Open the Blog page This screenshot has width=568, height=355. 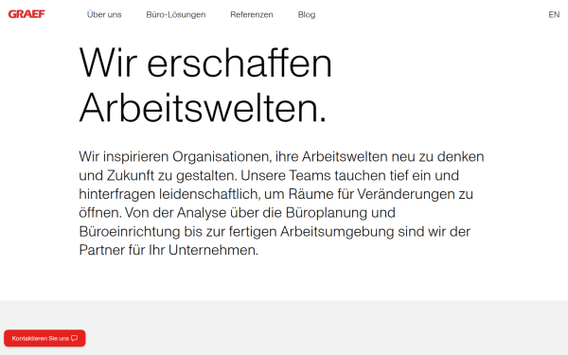[x=307, y=14]
